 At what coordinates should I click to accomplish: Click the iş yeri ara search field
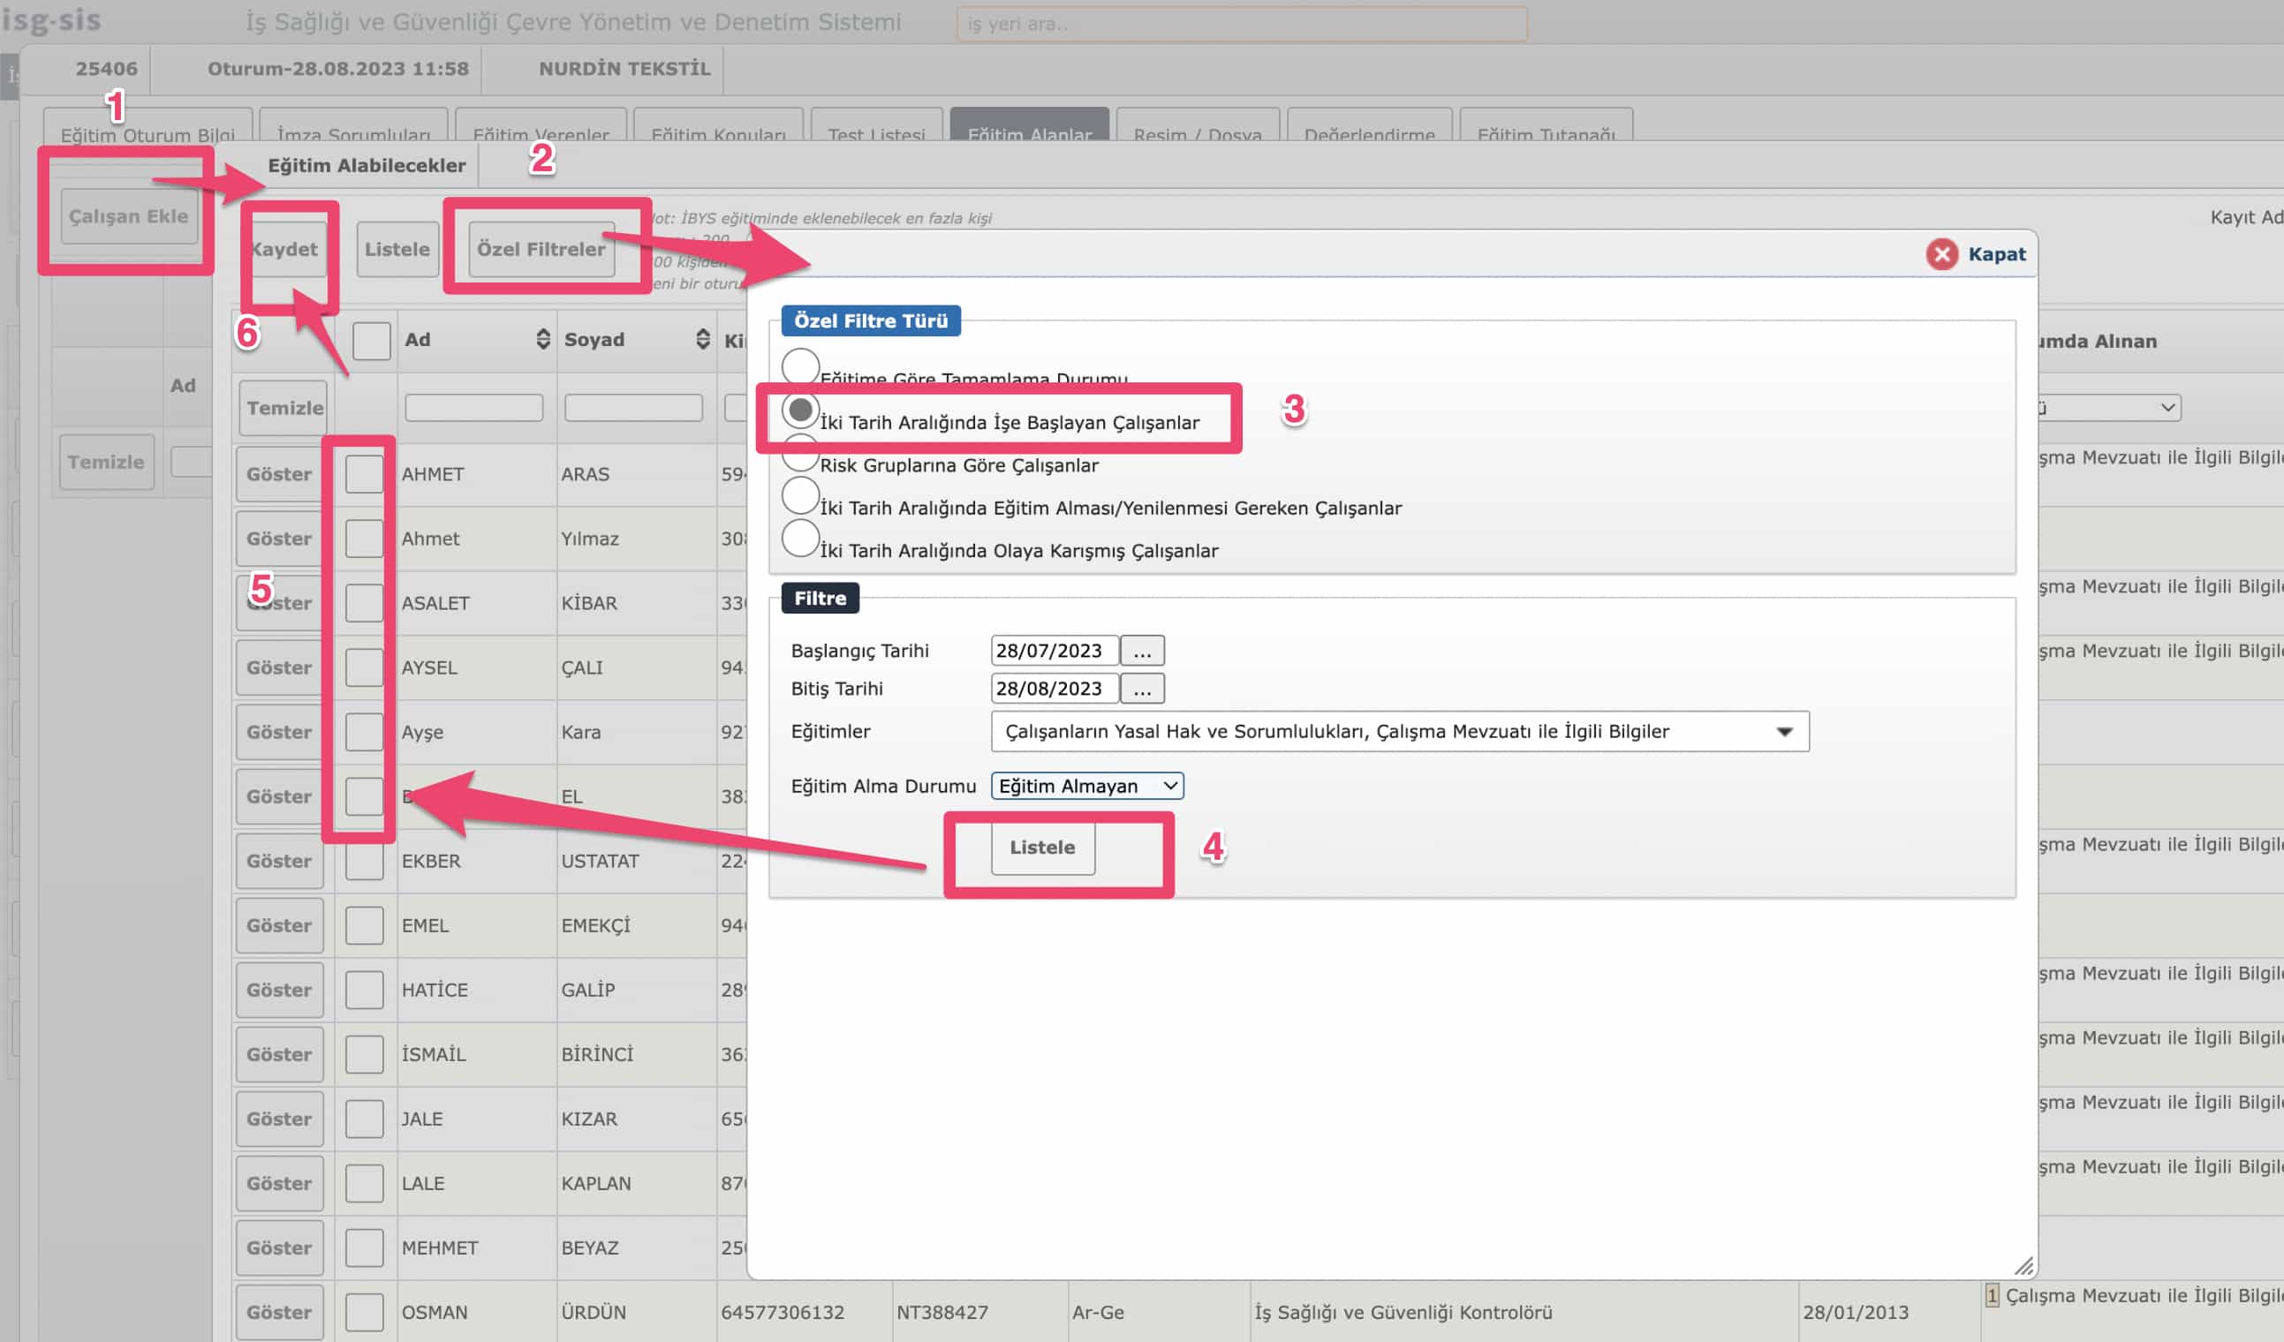[1241, 24]
